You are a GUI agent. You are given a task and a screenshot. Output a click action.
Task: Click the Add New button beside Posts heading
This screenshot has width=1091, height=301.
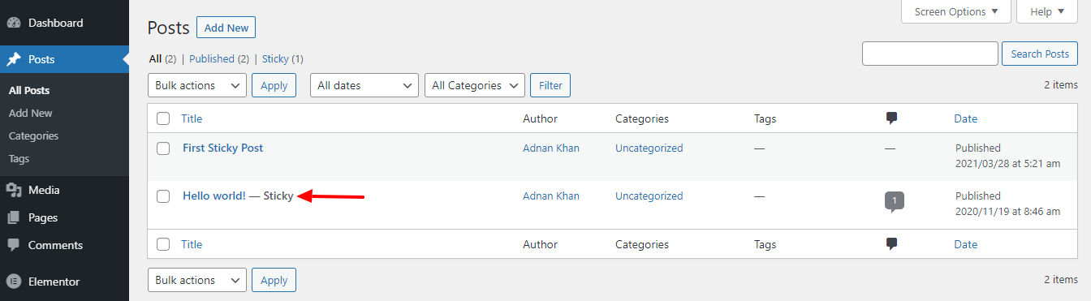pos(226,28)
